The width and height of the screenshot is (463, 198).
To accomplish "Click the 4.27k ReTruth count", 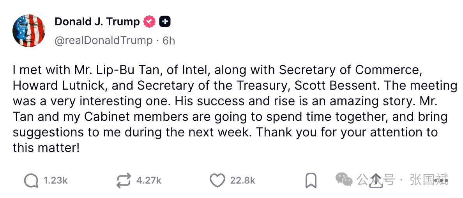I will (148, 180).
